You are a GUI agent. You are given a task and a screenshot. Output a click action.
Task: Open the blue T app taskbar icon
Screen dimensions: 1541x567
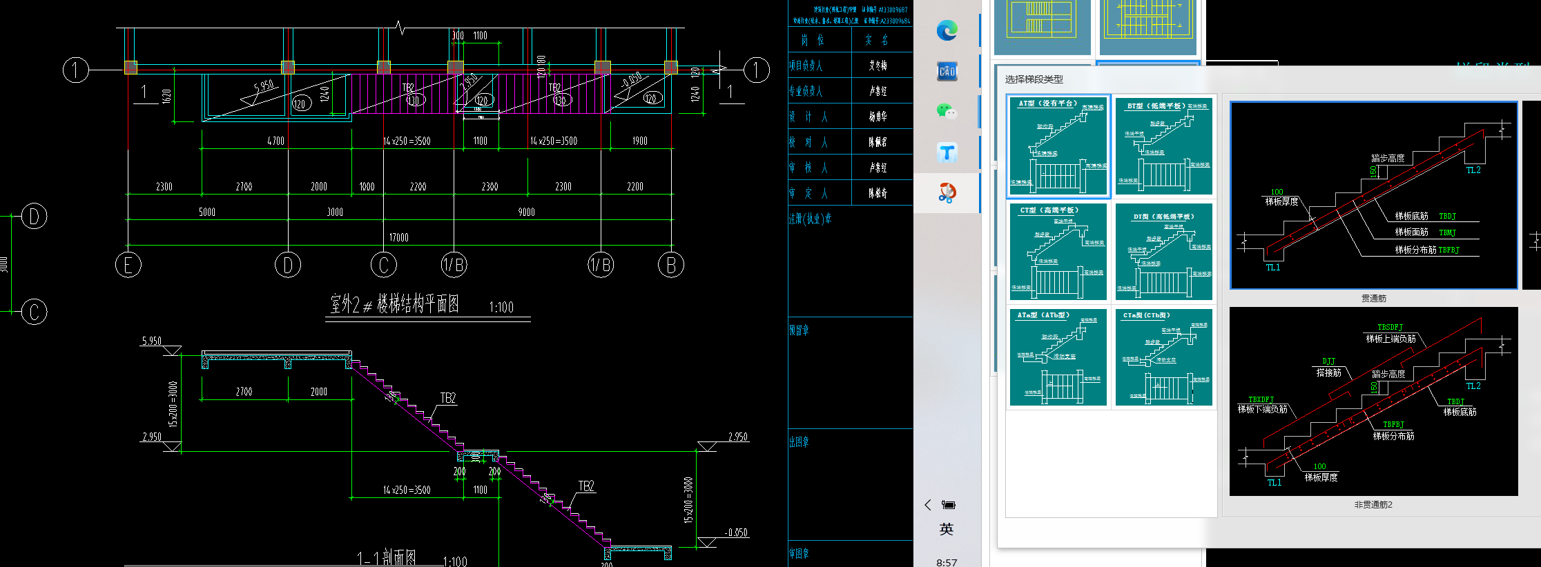[x=947, y=152]
